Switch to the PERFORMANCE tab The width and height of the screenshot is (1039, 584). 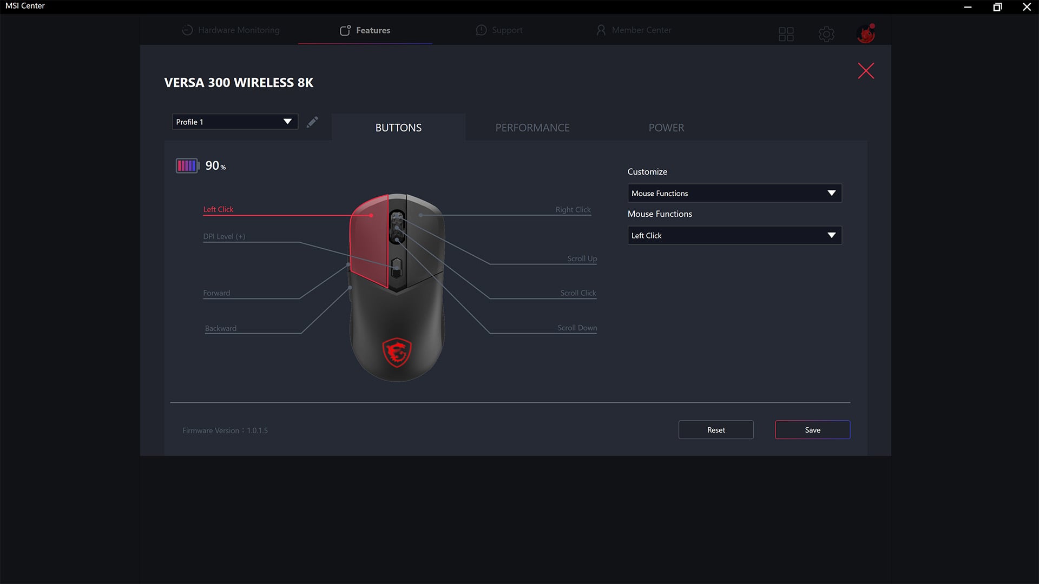pos(532,128)
